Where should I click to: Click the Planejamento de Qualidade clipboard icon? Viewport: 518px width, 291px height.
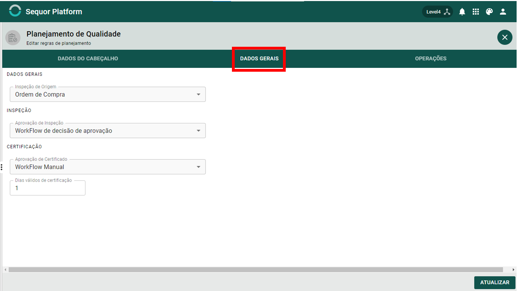pyautogui.click(x=13, y=38)
